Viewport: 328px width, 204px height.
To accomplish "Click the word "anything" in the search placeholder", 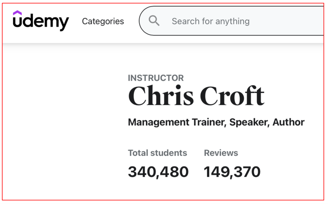I will click(x=232, y=21).
